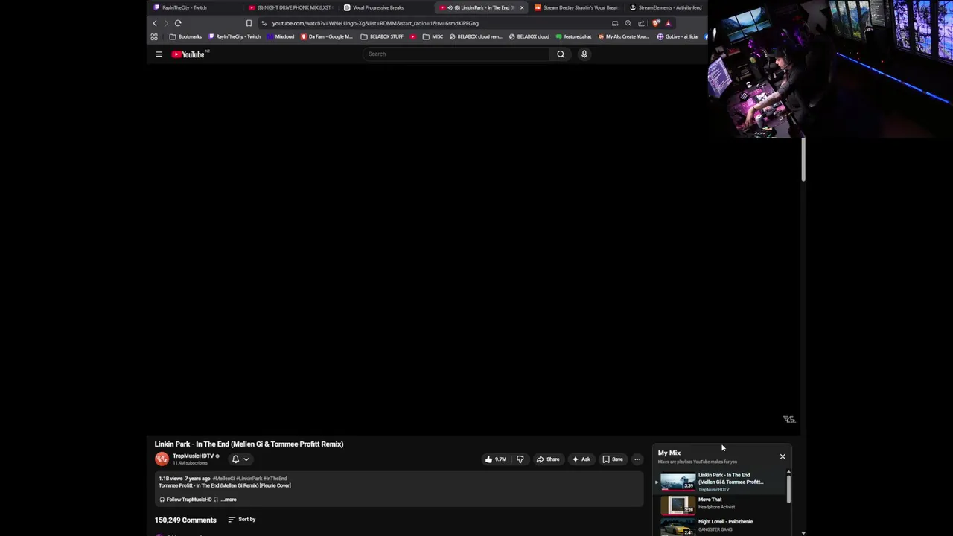
Task: Click the zoom magnifier icon in address bar
Action: (x=628, y=23)
